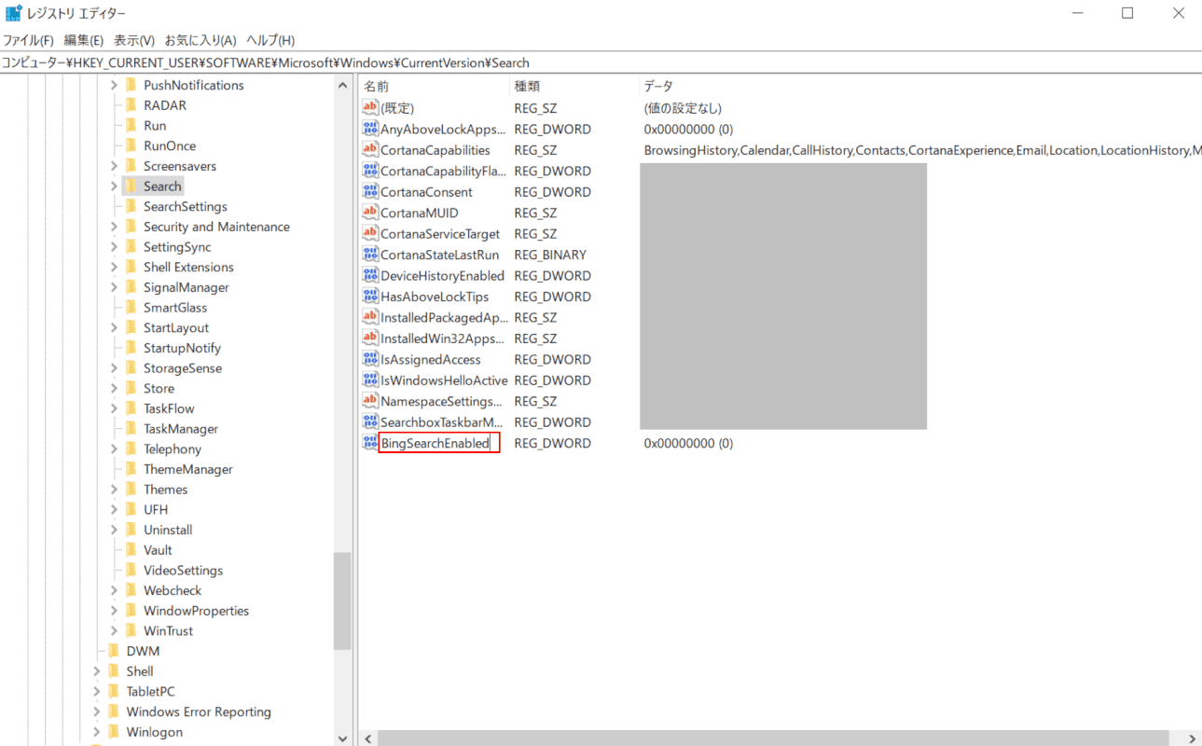1202x746 pixels.
Task: Select the WinTrust key
Action: (169, 631)
